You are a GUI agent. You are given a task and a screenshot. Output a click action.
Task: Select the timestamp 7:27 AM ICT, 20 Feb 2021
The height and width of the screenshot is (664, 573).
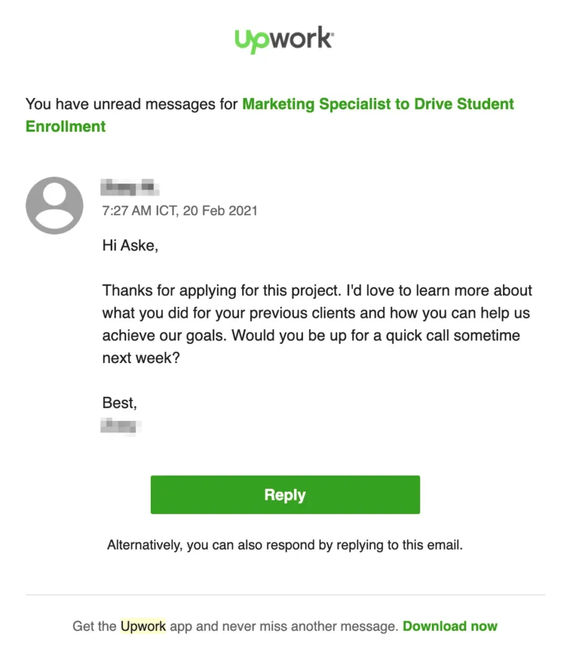tap(179, 211)
